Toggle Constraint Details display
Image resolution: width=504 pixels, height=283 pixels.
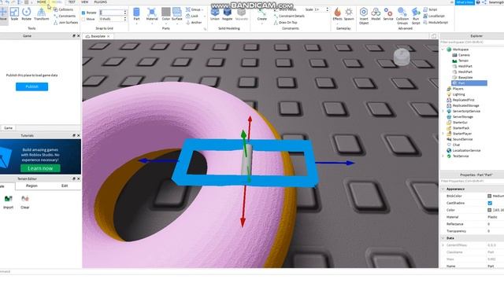tap(289, 16)
